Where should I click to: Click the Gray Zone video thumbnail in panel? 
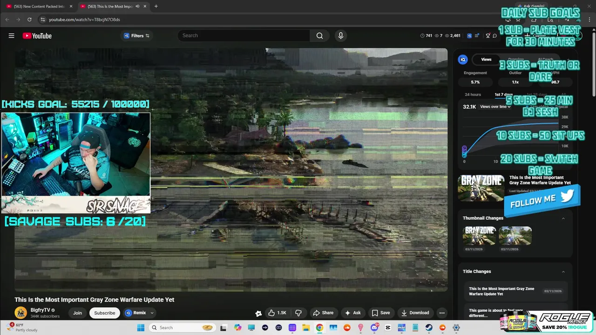pyautogui.click(x=481, y=188)
